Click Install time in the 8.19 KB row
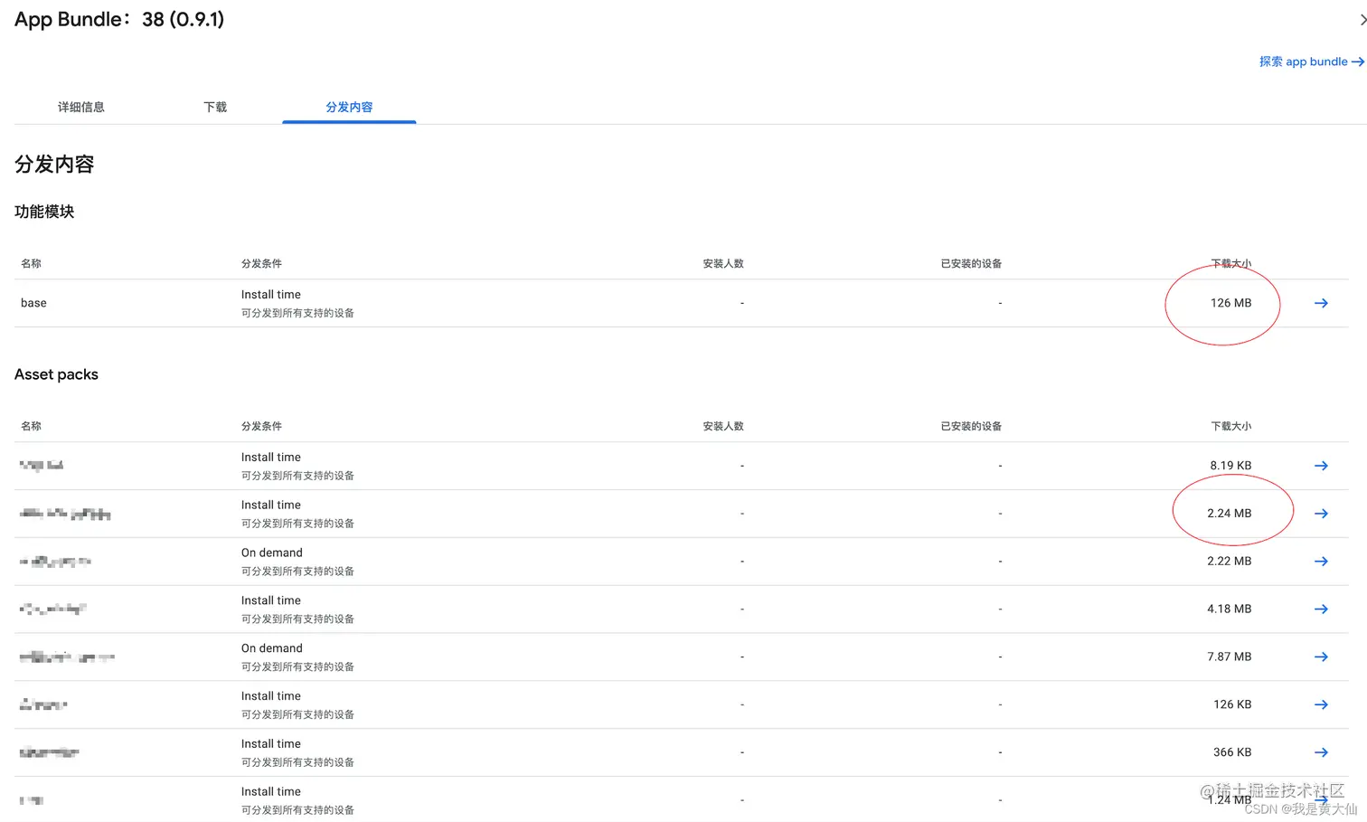The height and width of the screenshot is (822, 1367). [271, 458]
